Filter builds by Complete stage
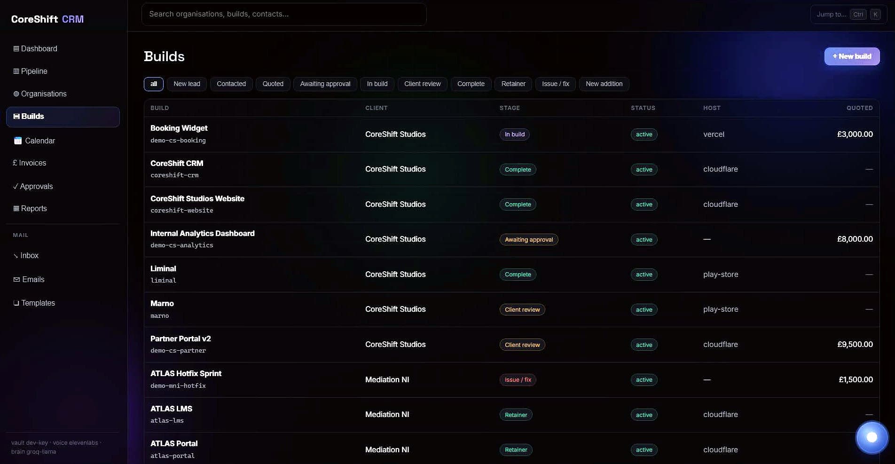 [x=471, y=84]
